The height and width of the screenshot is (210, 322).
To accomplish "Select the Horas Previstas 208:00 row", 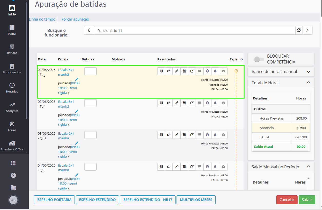I will tap(281, 118).
